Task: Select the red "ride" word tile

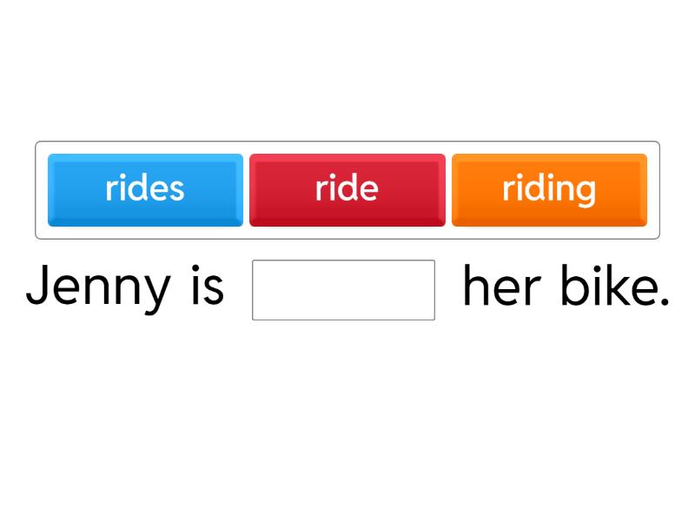Action: click(x=347, y=189)
